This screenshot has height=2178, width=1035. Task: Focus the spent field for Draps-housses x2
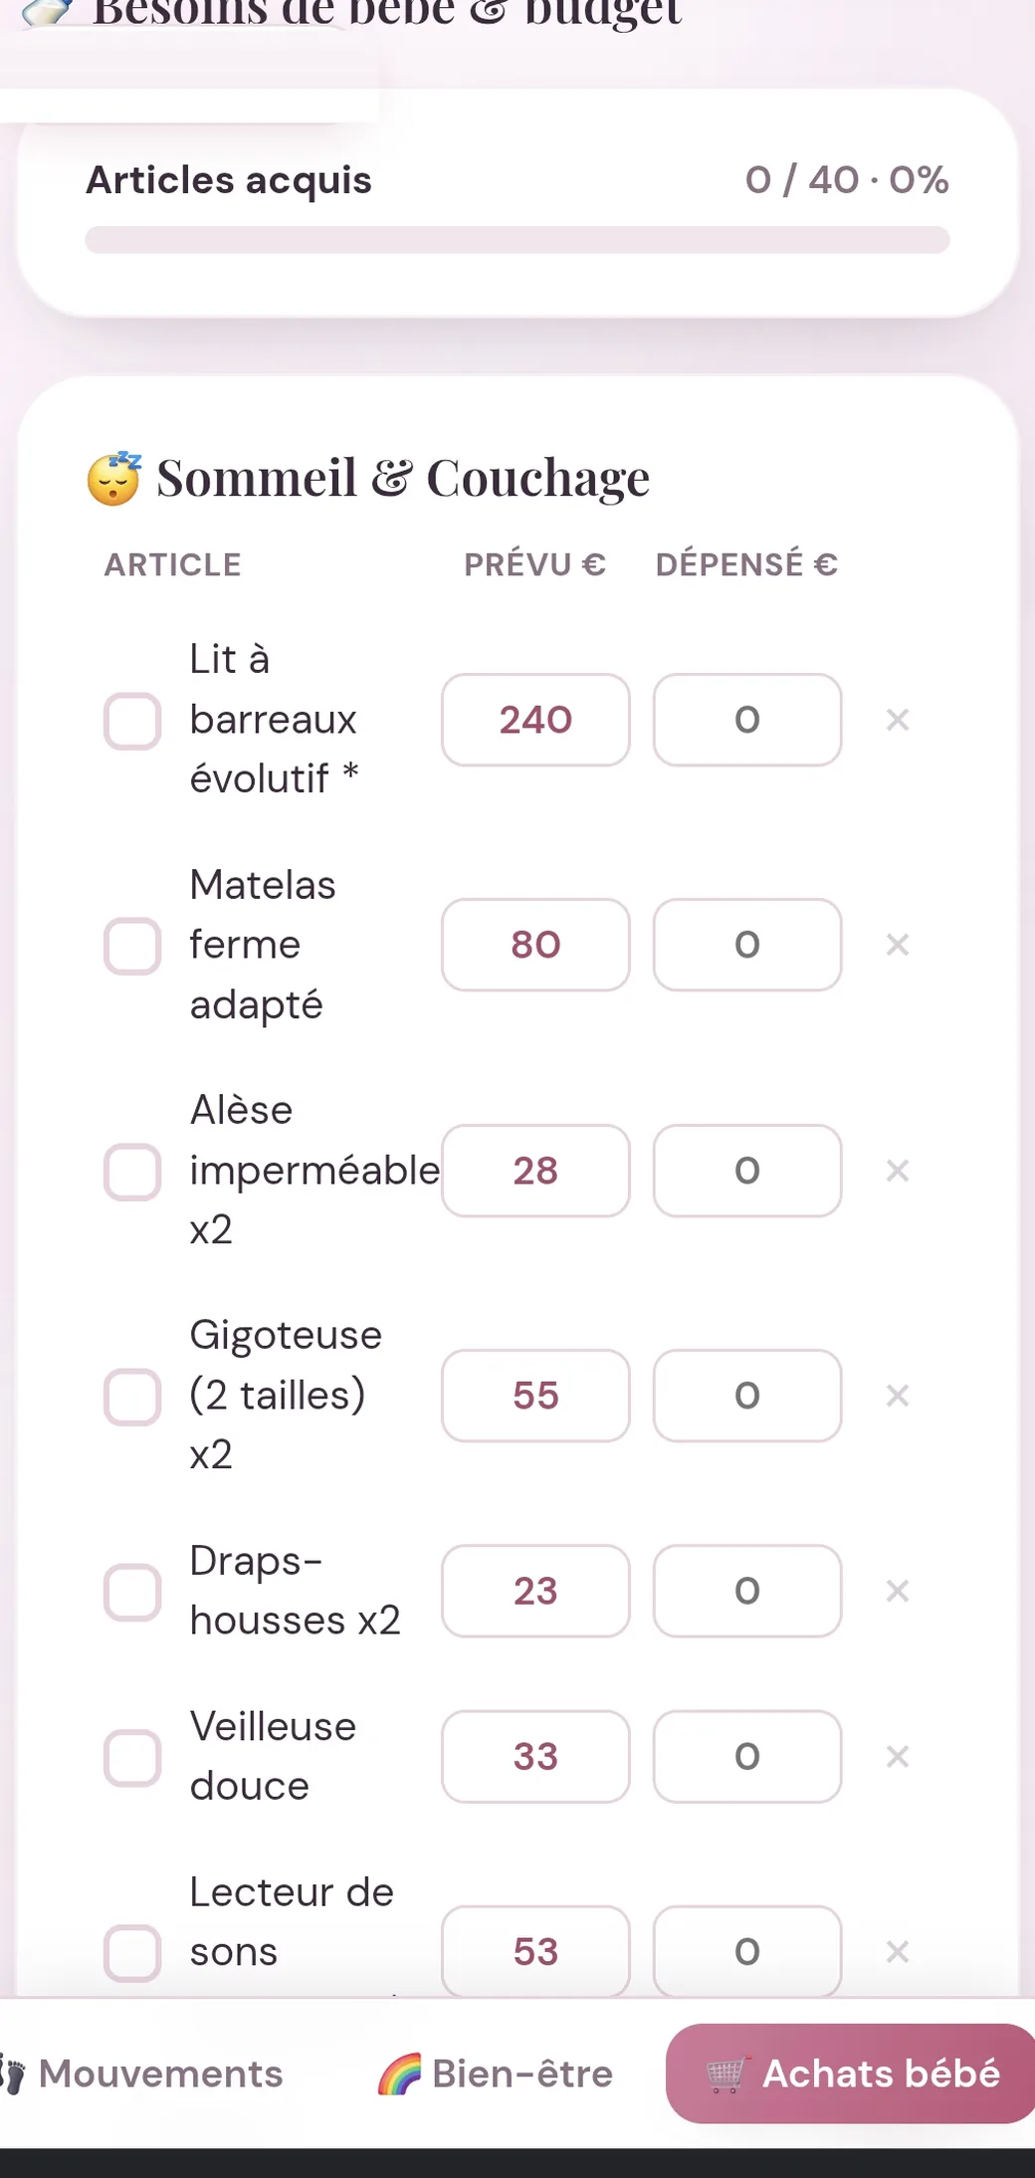point(747,1591)
